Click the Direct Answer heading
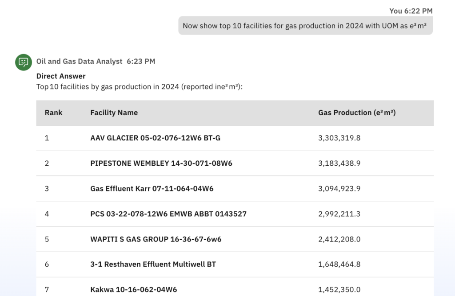The width and height of the screenshot is (455, 296). click(x=61, y=76)
